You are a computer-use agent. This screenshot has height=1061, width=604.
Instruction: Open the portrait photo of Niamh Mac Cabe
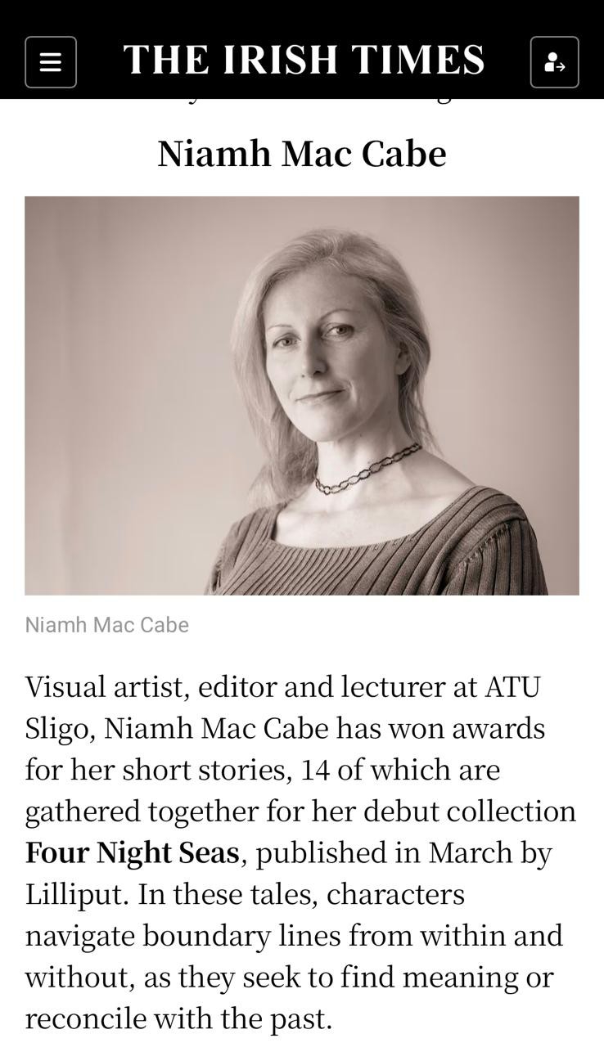pos(302,395)
